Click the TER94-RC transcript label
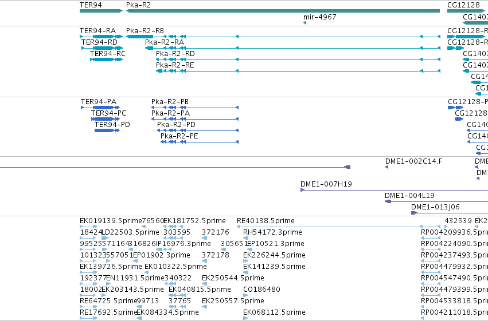Image resolution: width=488 pixels, height=321 pixels. coord(108,54)
